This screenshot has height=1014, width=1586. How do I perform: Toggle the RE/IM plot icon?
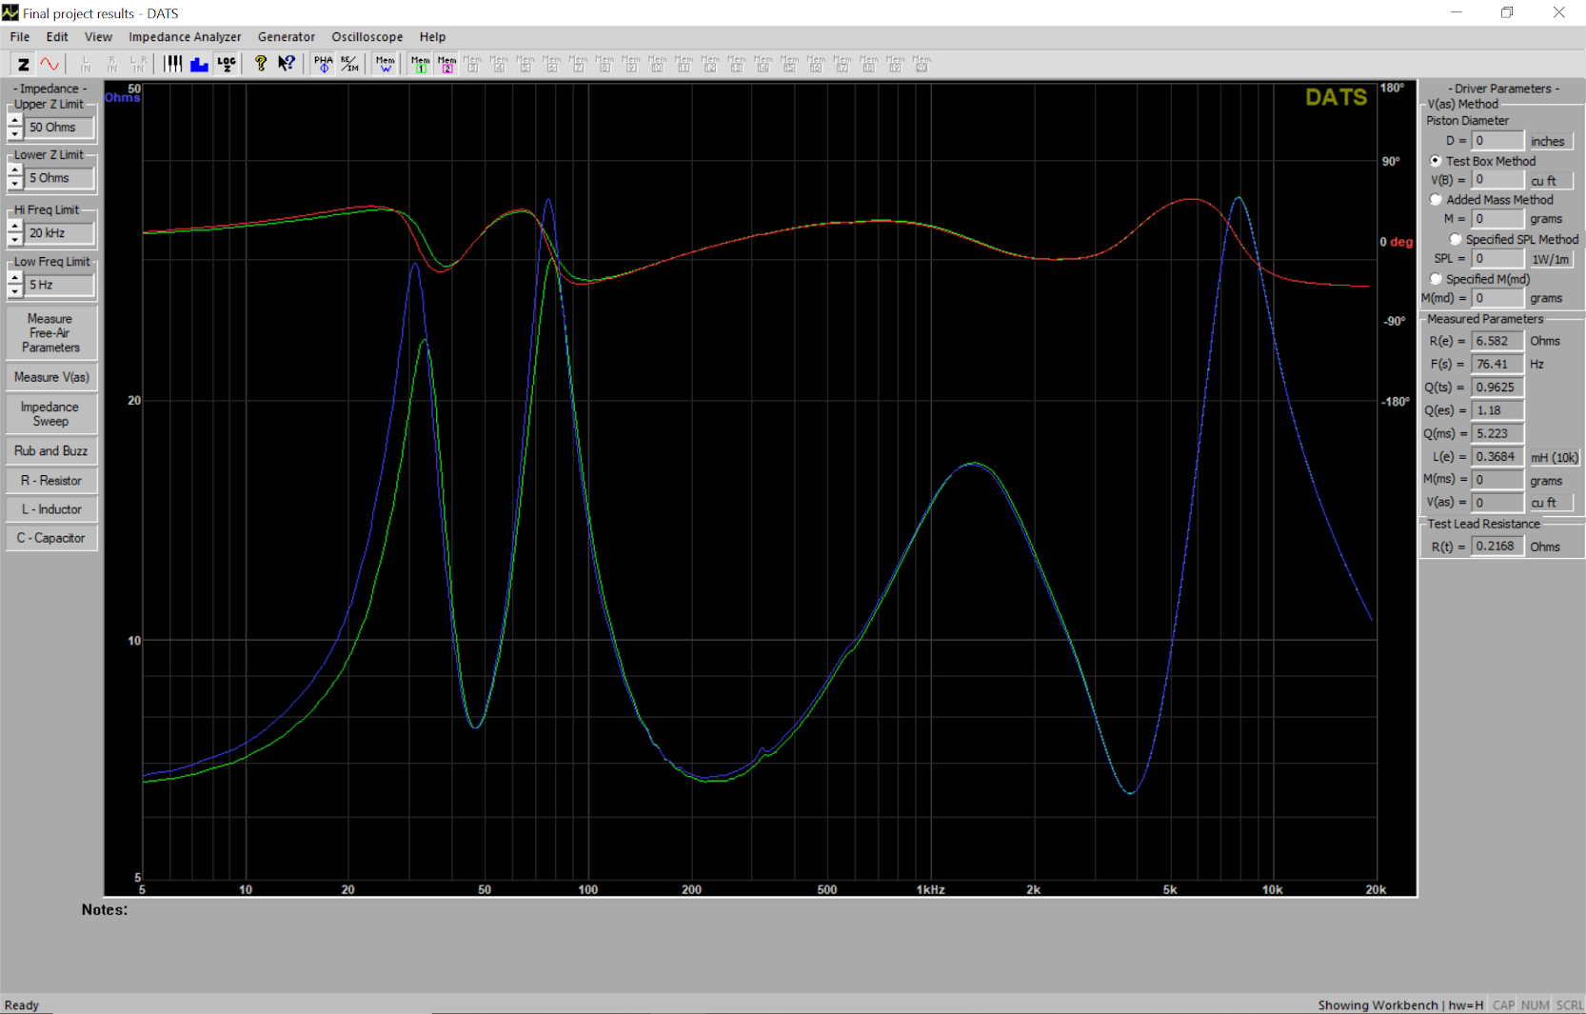point(350,64)
